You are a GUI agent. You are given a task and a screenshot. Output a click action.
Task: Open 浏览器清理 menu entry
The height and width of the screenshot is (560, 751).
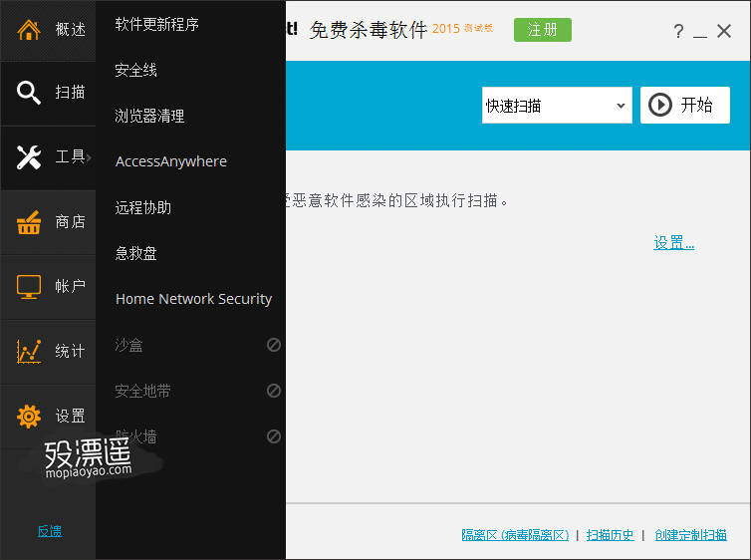pos(149,116)
